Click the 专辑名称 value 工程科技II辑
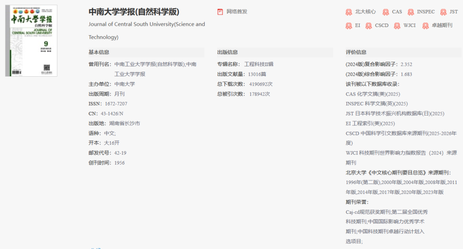 point(259,64)
